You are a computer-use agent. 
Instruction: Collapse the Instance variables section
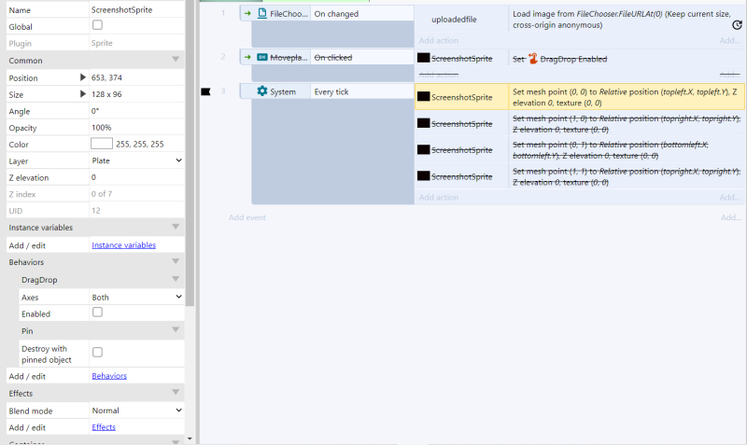(176, 227)
